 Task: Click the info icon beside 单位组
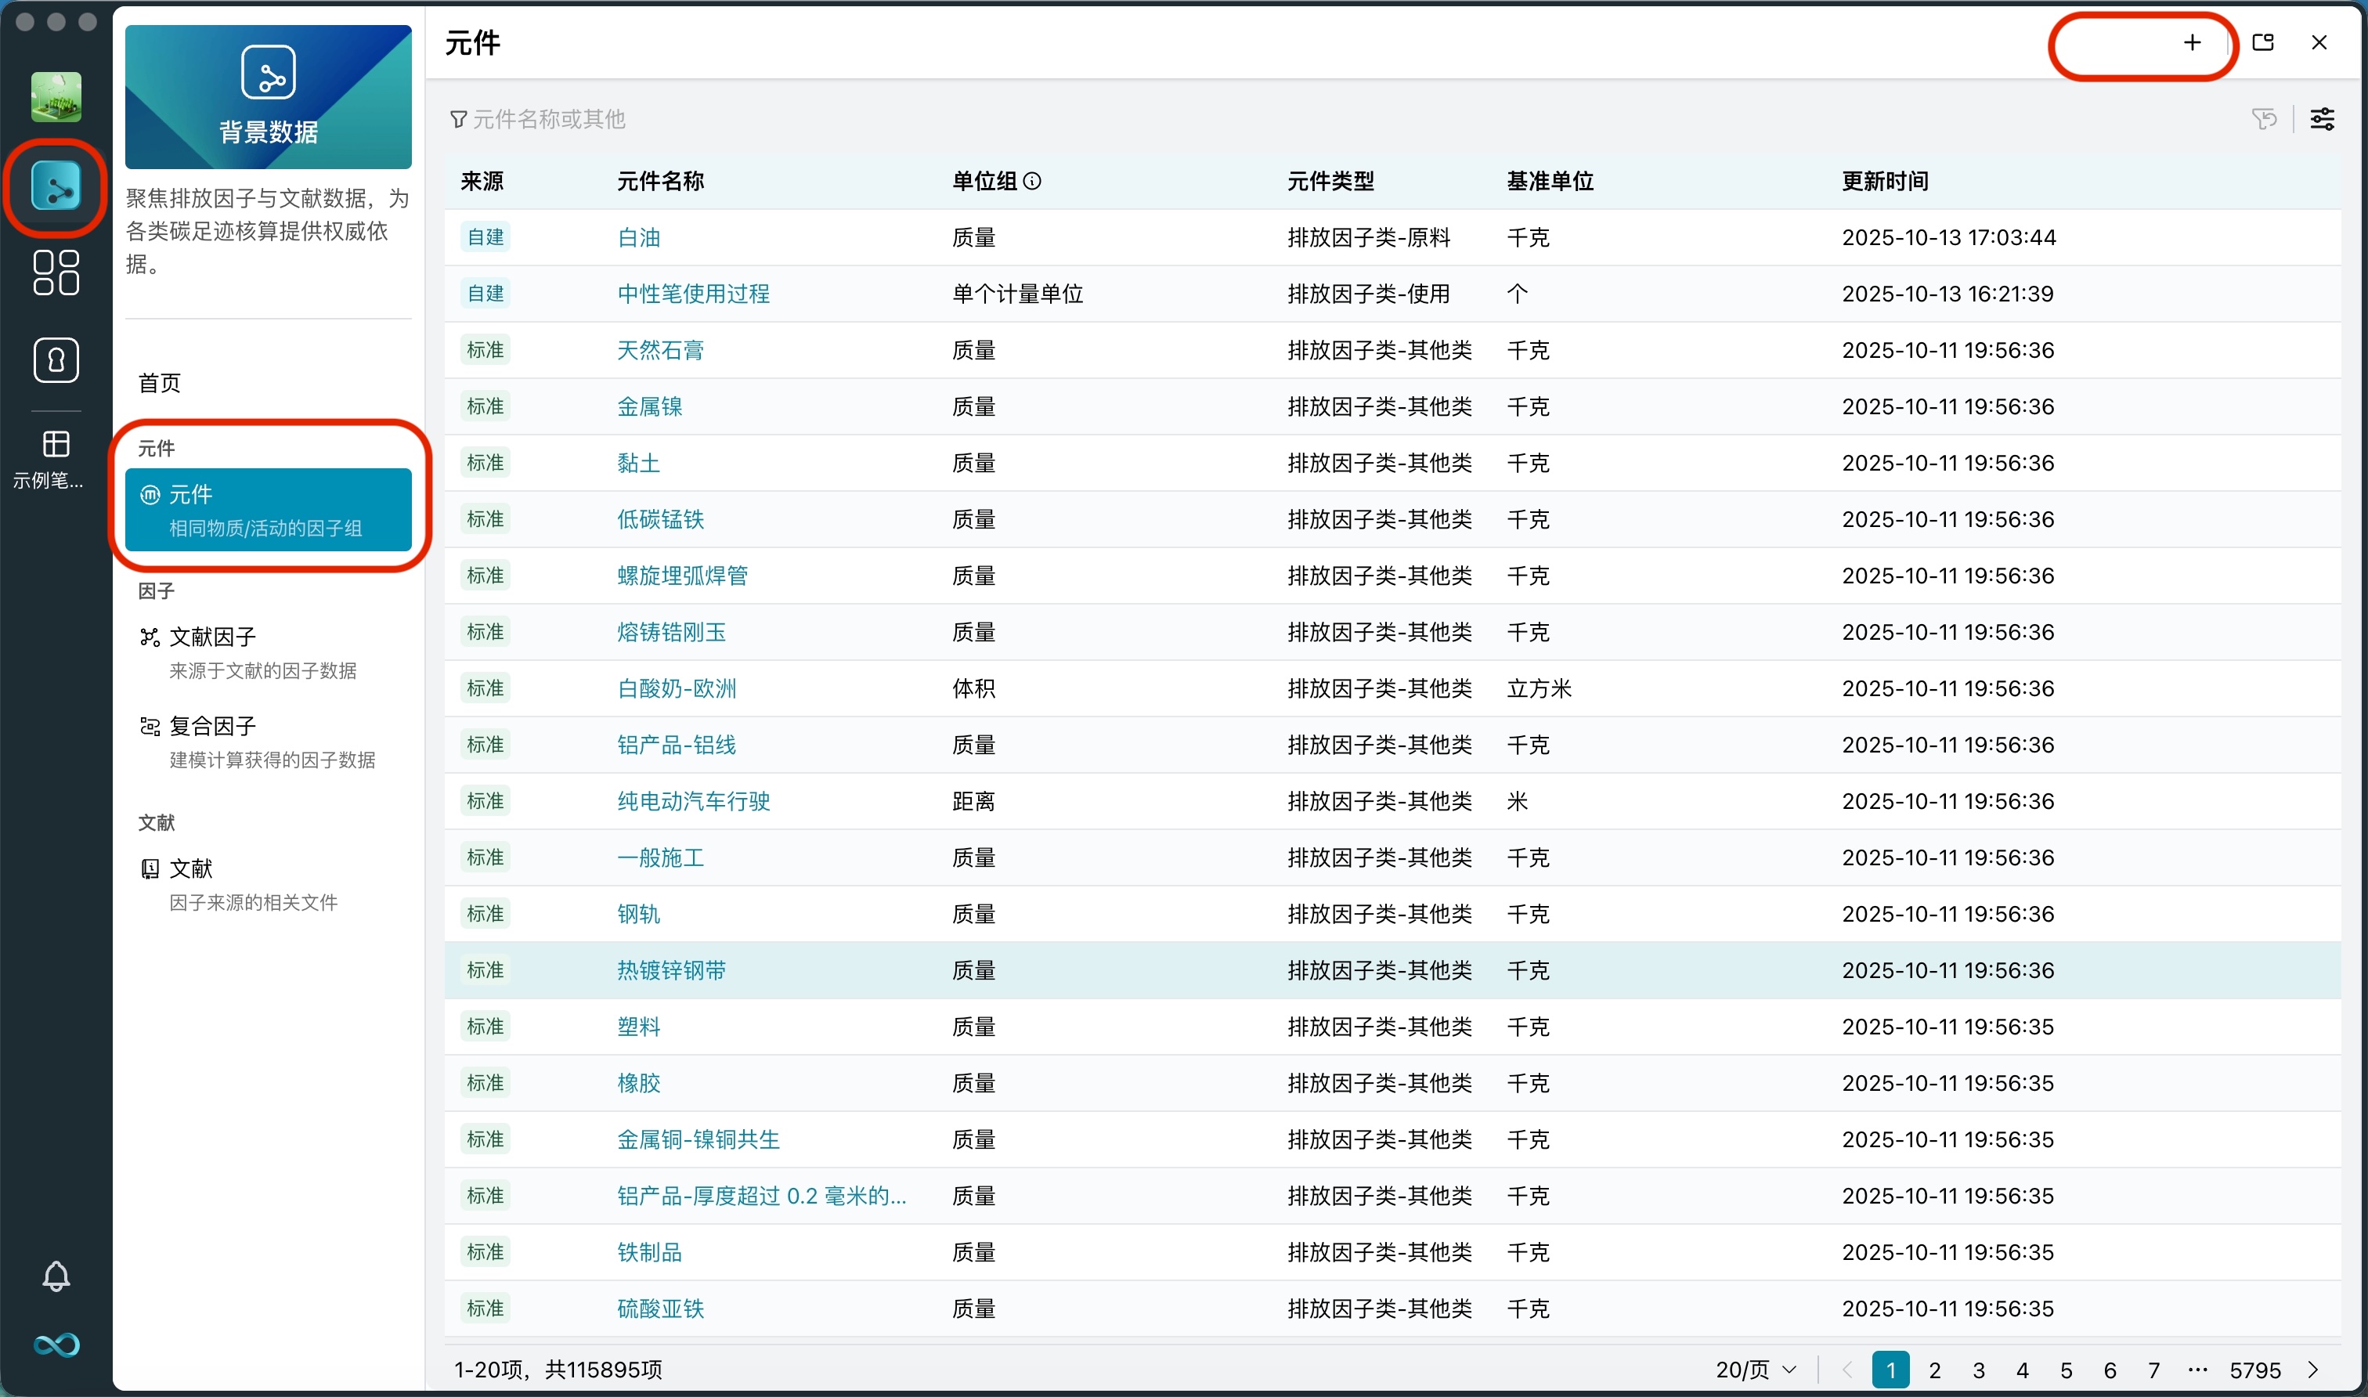tap(1032, 181)
